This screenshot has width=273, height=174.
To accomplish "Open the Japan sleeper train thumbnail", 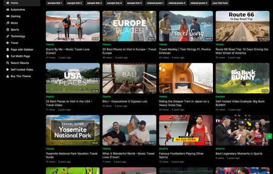I will point(186,78).
